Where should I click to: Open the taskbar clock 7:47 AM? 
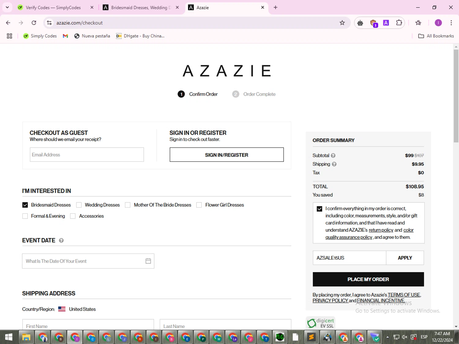click(x=442, y=337)
